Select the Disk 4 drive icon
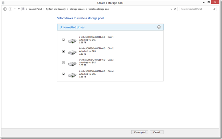 72,75
